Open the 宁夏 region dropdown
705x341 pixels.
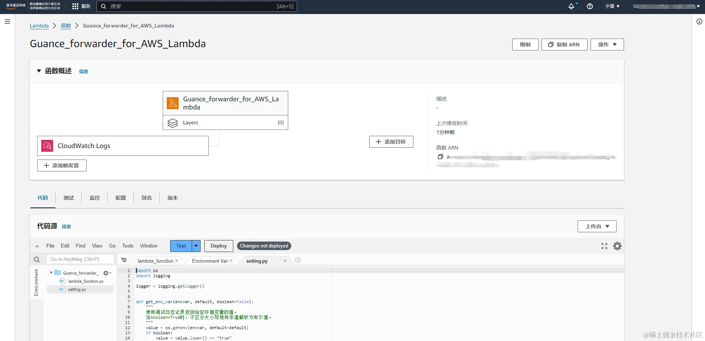[x=612, y=6]
